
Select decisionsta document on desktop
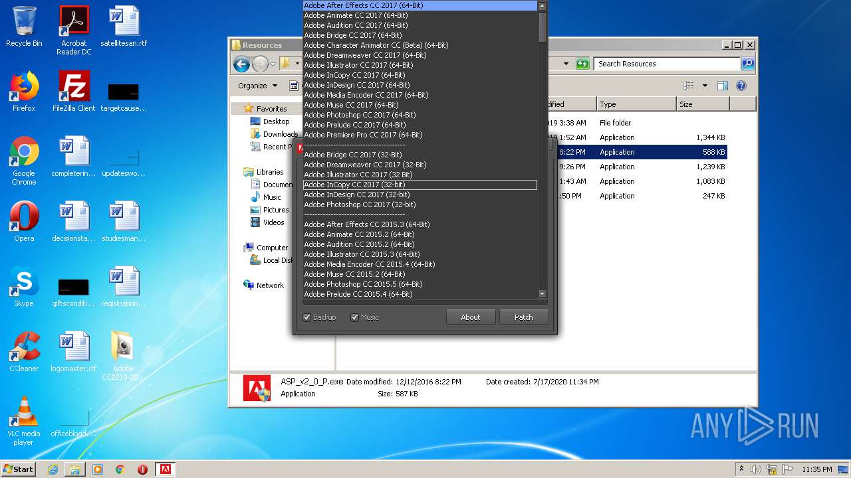click(74, 222)
